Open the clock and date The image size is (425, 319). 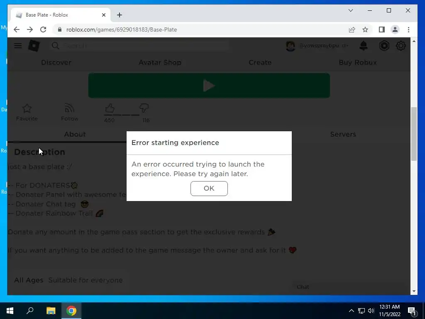pos(389,311)
